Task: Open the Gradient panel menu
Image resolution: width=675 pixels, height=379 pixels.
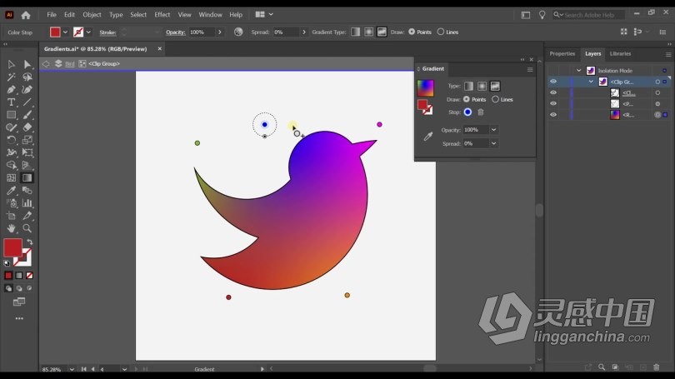Action: 530,69
